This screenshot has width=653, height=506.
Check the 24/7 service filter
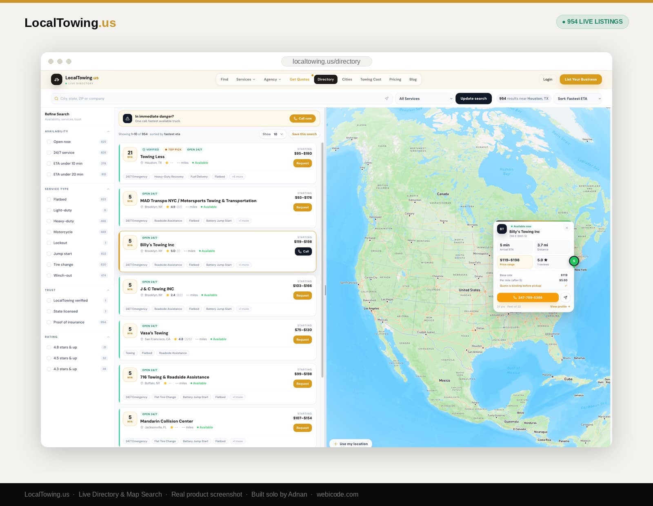pyautogui.click(x=49, y=153)
